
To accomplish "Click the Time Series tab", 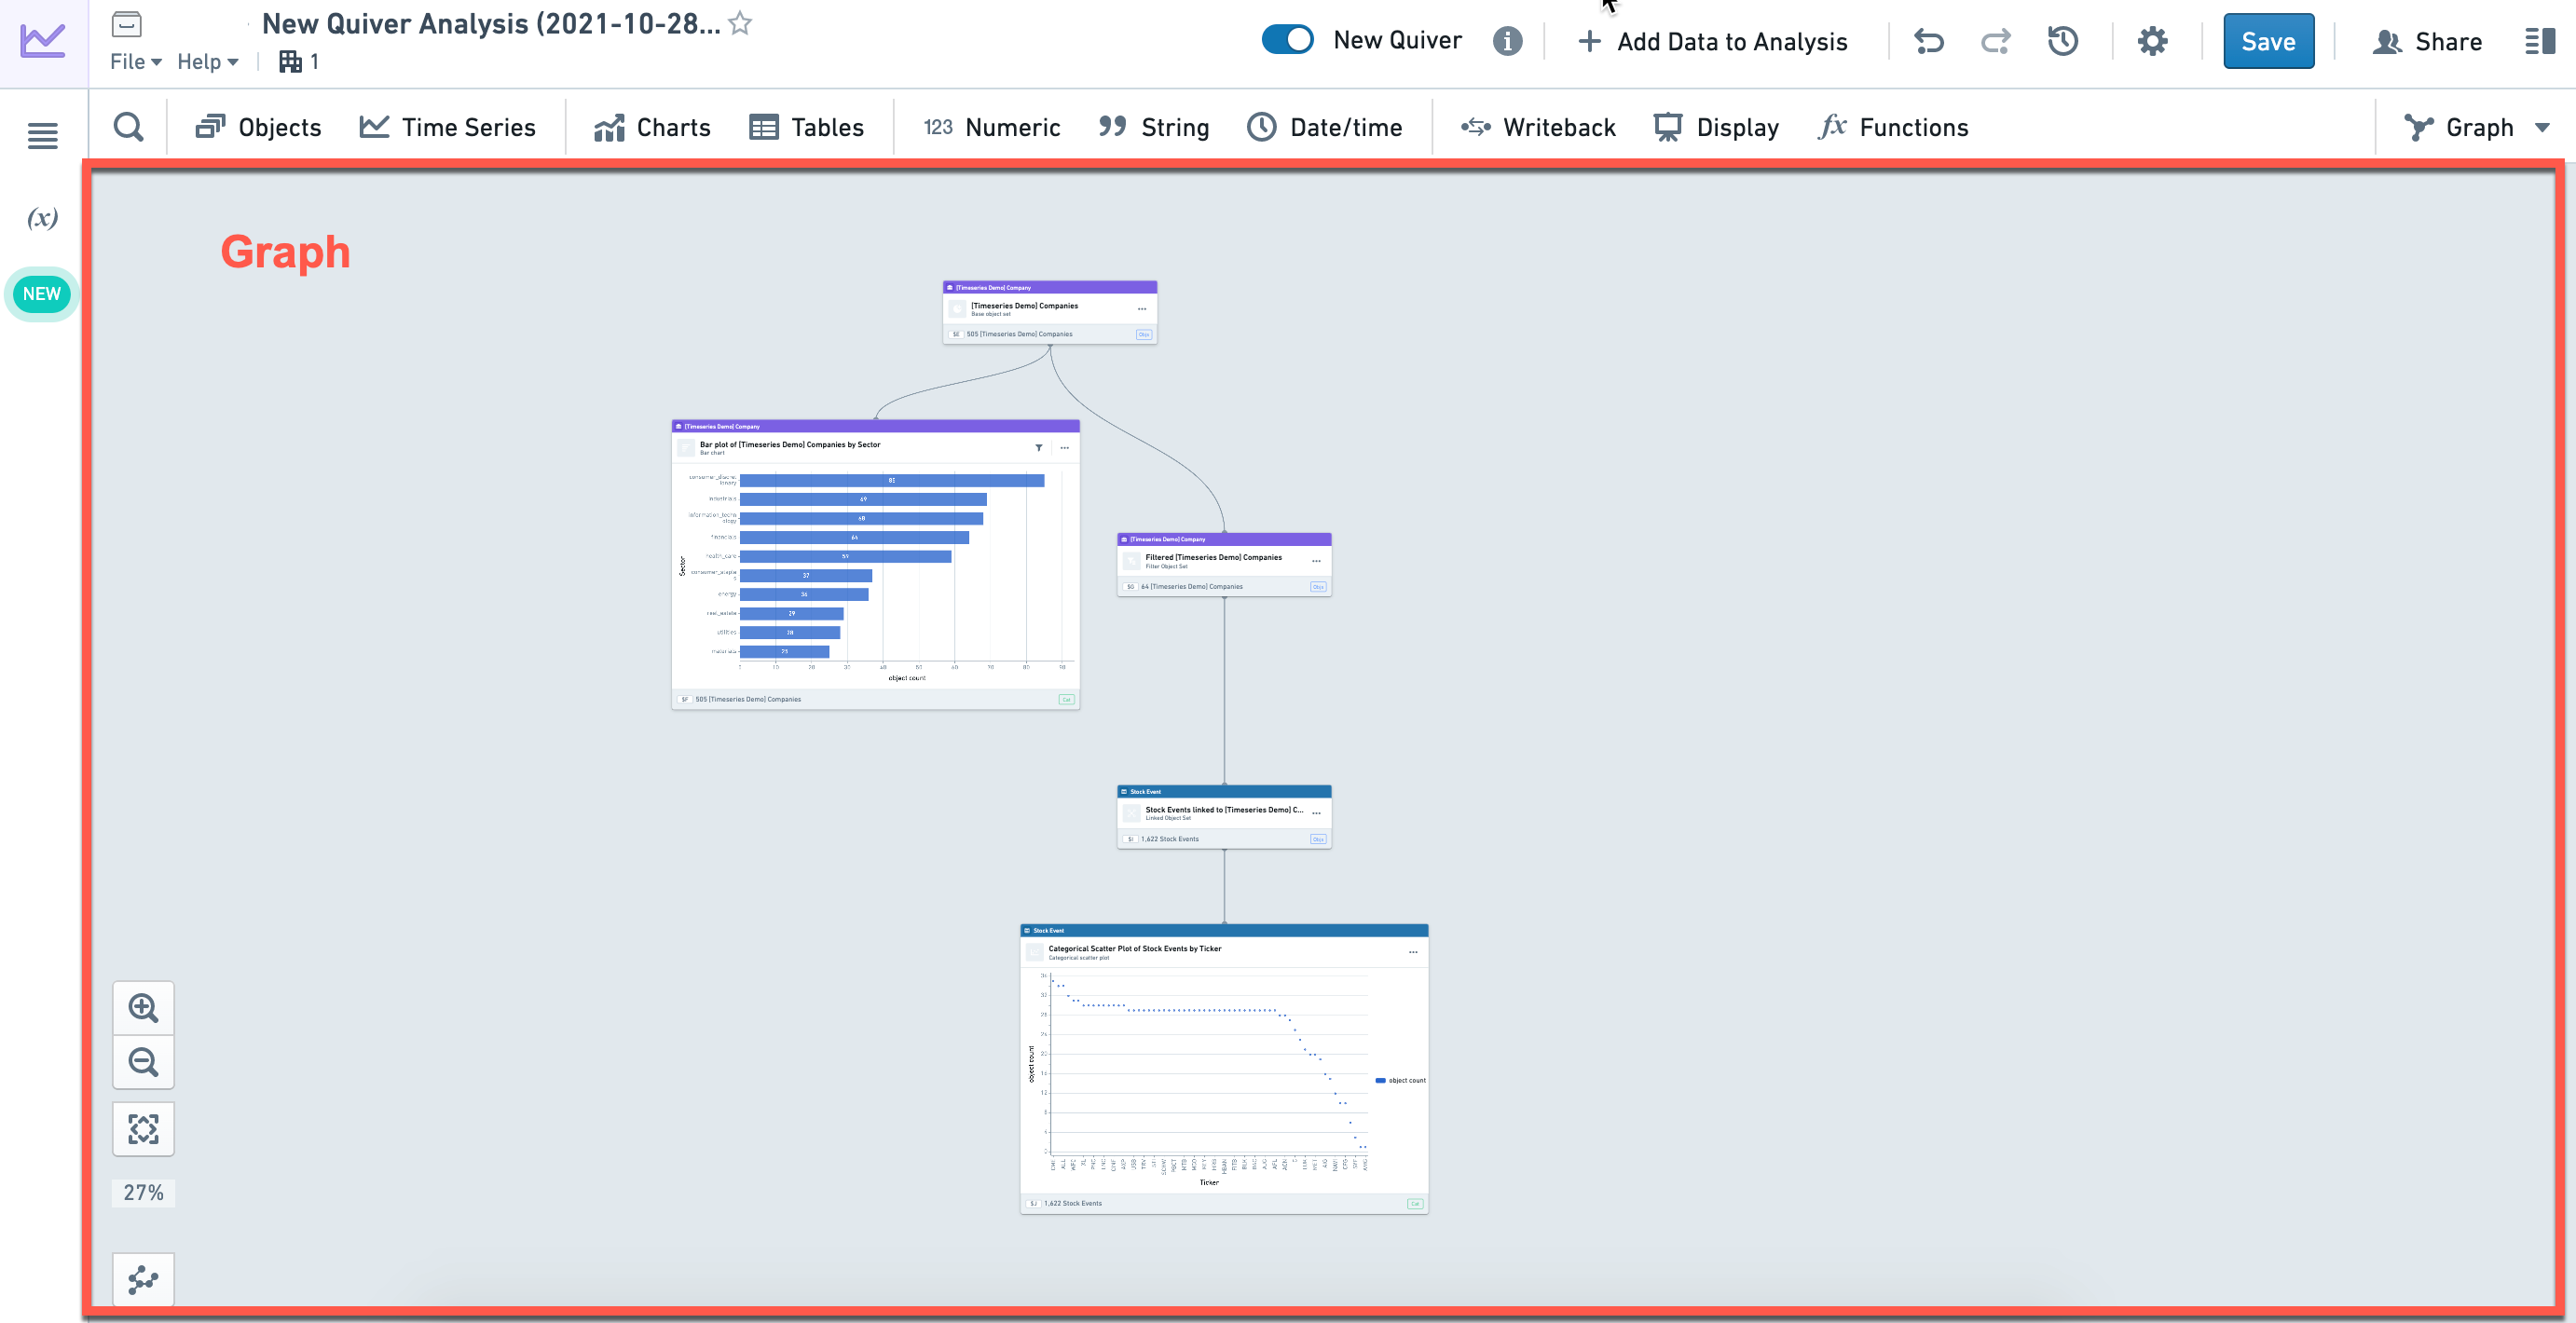I will click(x=447, y=127).
